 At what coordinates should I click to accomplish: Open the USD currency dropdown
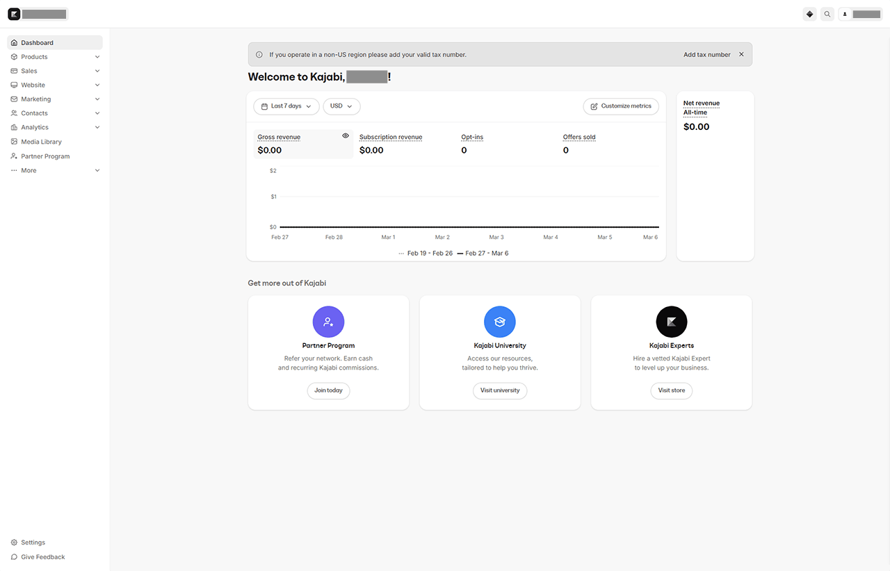pyautogui.click(x=341, y=106)
